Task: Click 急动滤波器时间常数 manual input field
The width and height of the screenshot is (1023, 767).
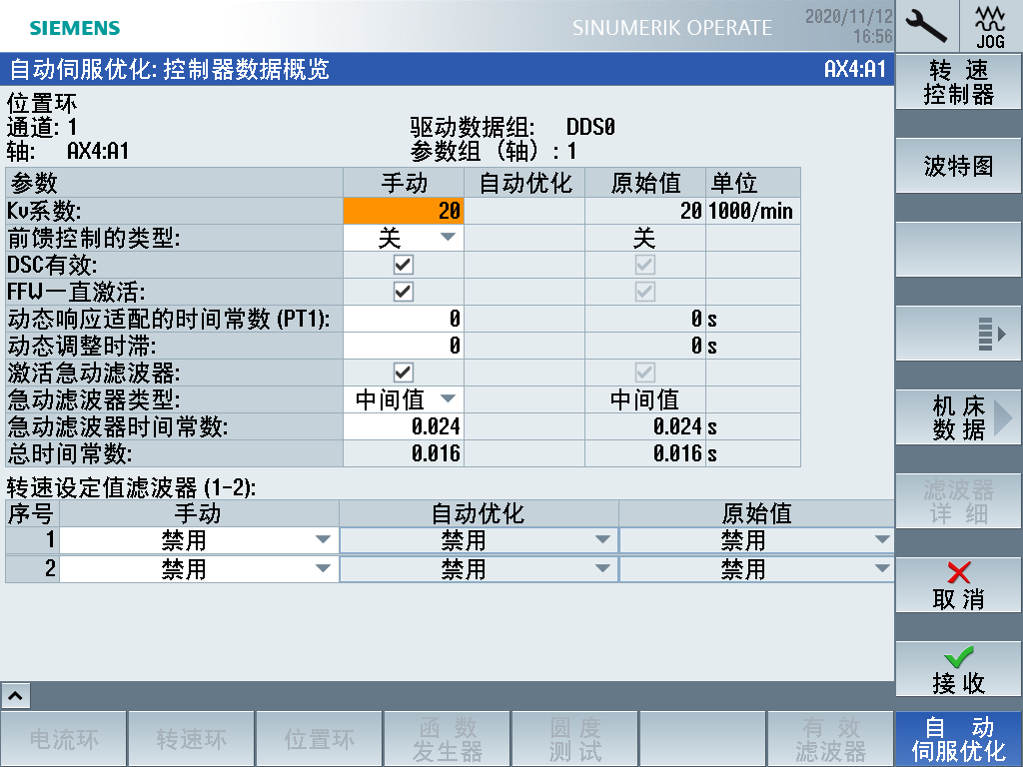Action: 404,426
